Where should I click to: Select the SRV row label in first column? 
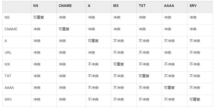pos(8,99)
